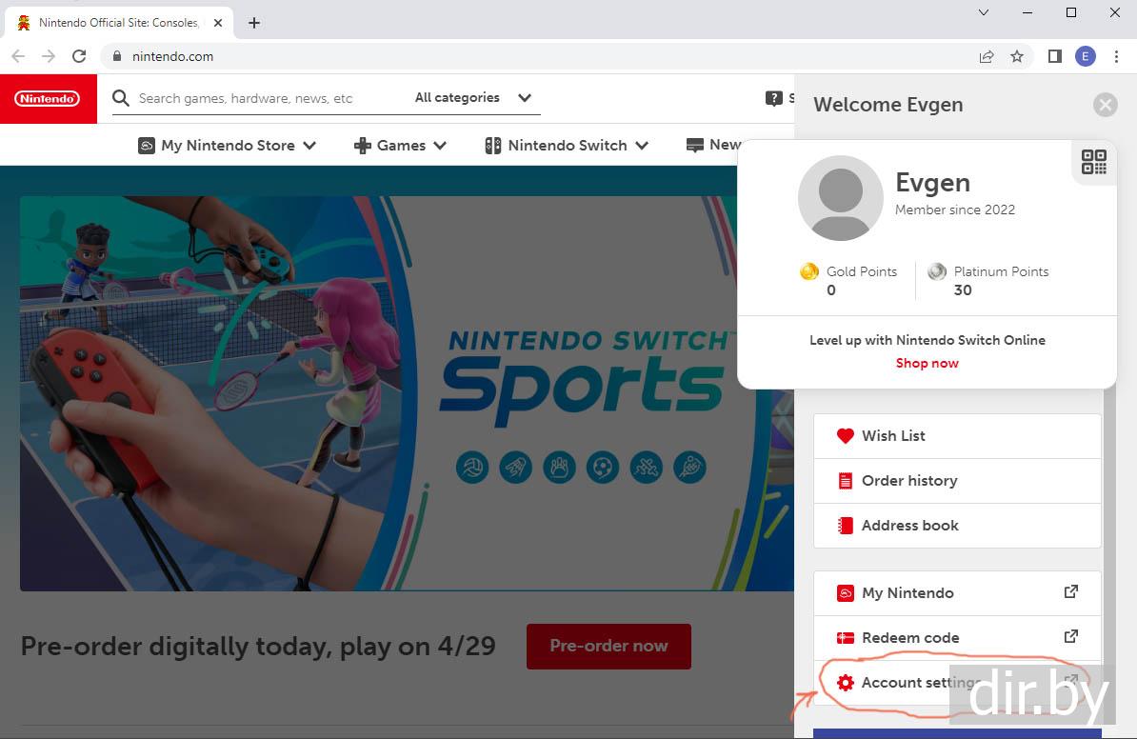Click the Gold Points coin icon
This screenshot has height=739, width=1137.
809,271
